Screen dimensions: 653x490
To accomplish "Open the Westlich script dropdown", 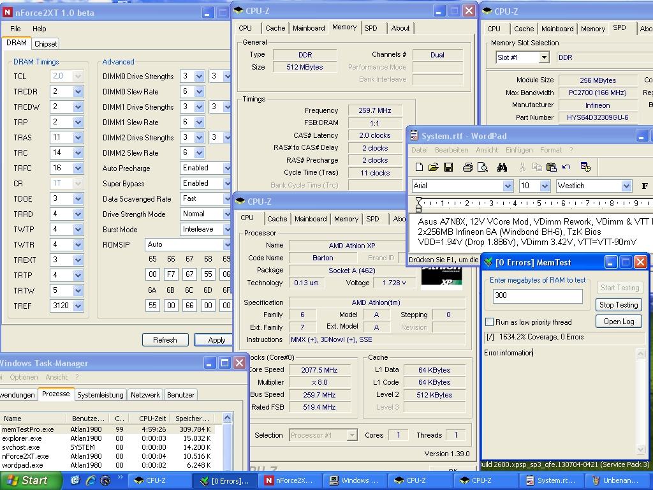I will pyautogui.click(x=626, y=186).
